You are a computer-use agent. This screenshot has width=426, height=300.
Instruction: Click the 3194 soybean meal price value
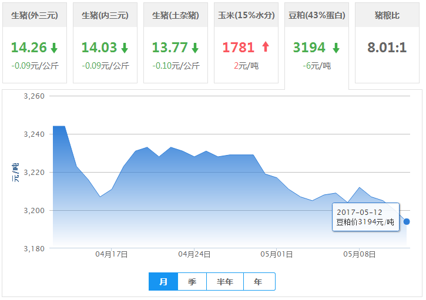point(309,48)
